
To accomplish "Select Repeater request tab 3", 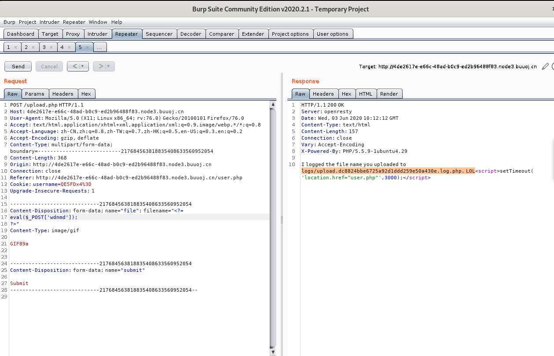I will pos(44,47).
